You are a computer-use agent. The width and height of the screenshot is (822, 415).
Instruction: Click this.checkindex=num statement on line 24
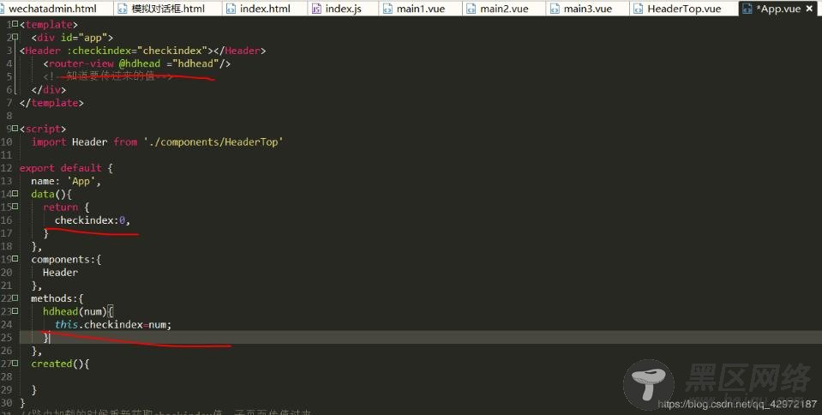click(x=113, y=324)
